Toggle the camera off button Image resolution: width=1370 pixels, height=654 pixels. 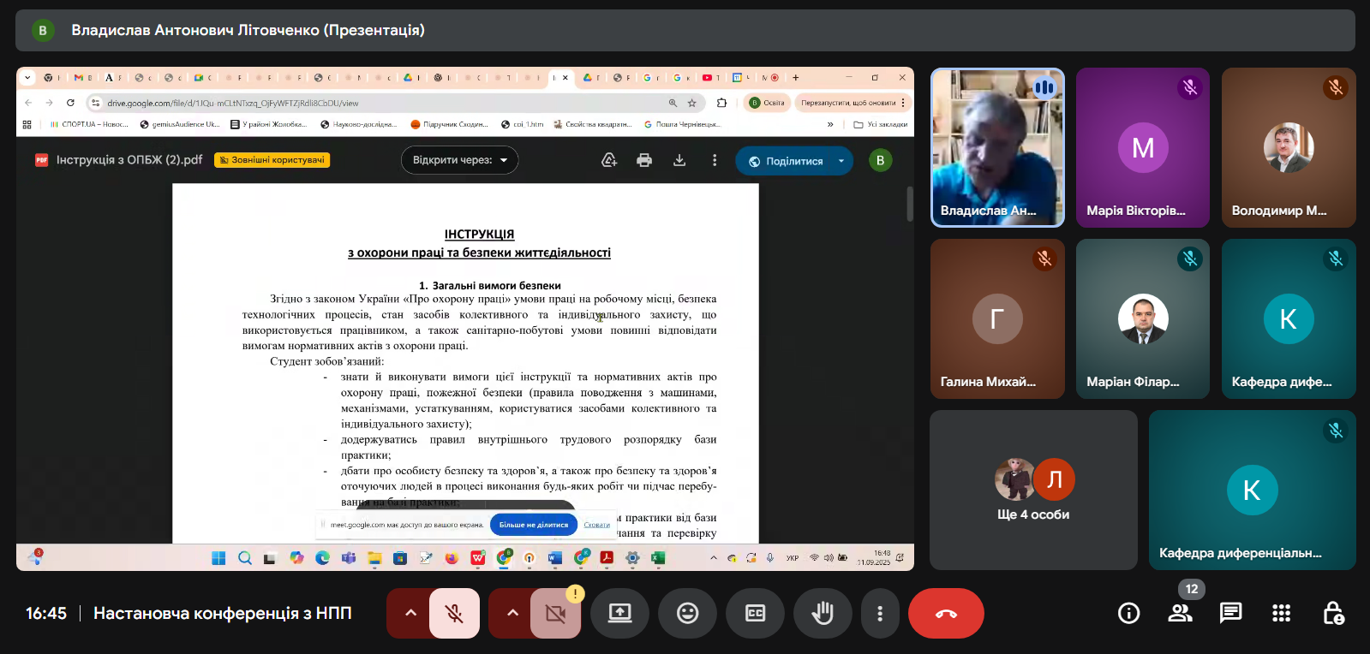[555, 613]
